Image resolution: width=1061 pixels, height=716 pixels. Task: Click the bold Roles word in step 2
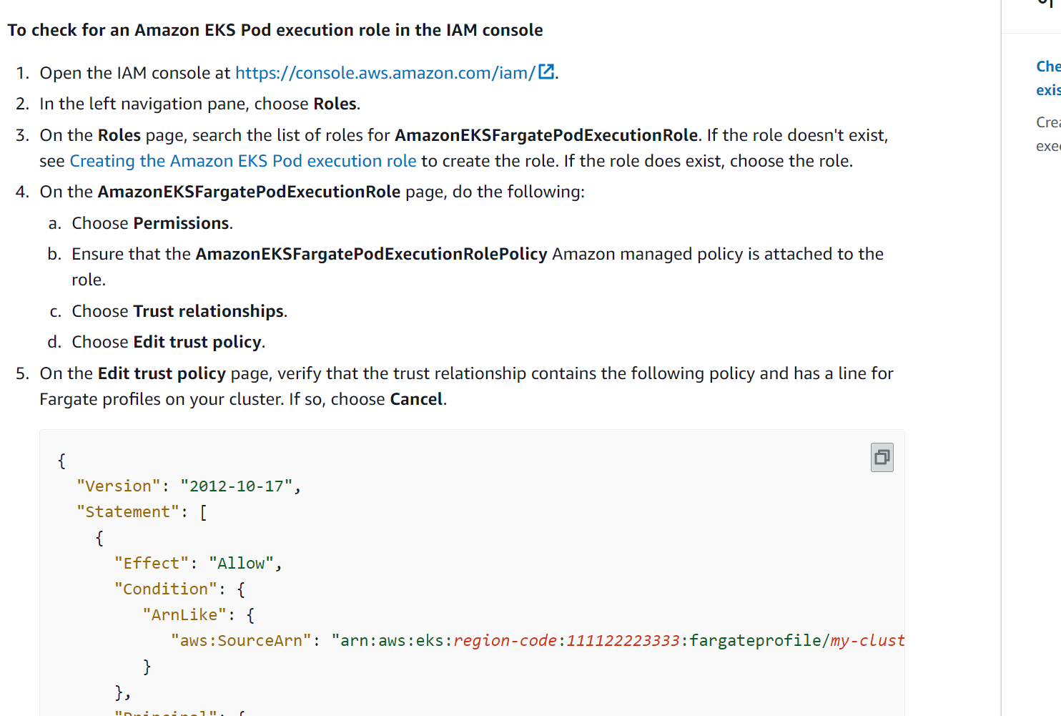[335, 104]
